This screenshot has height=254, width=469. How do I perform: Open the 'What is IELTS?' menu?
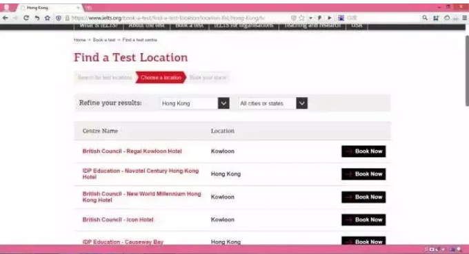pyautogui.click(x=99, y=25)
